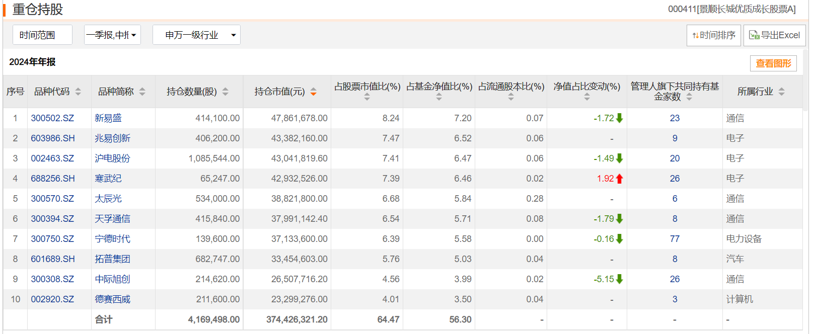Screen dimensions: 813x334
Task: Open stock code 300394.SZ
Action: [52, 219]
